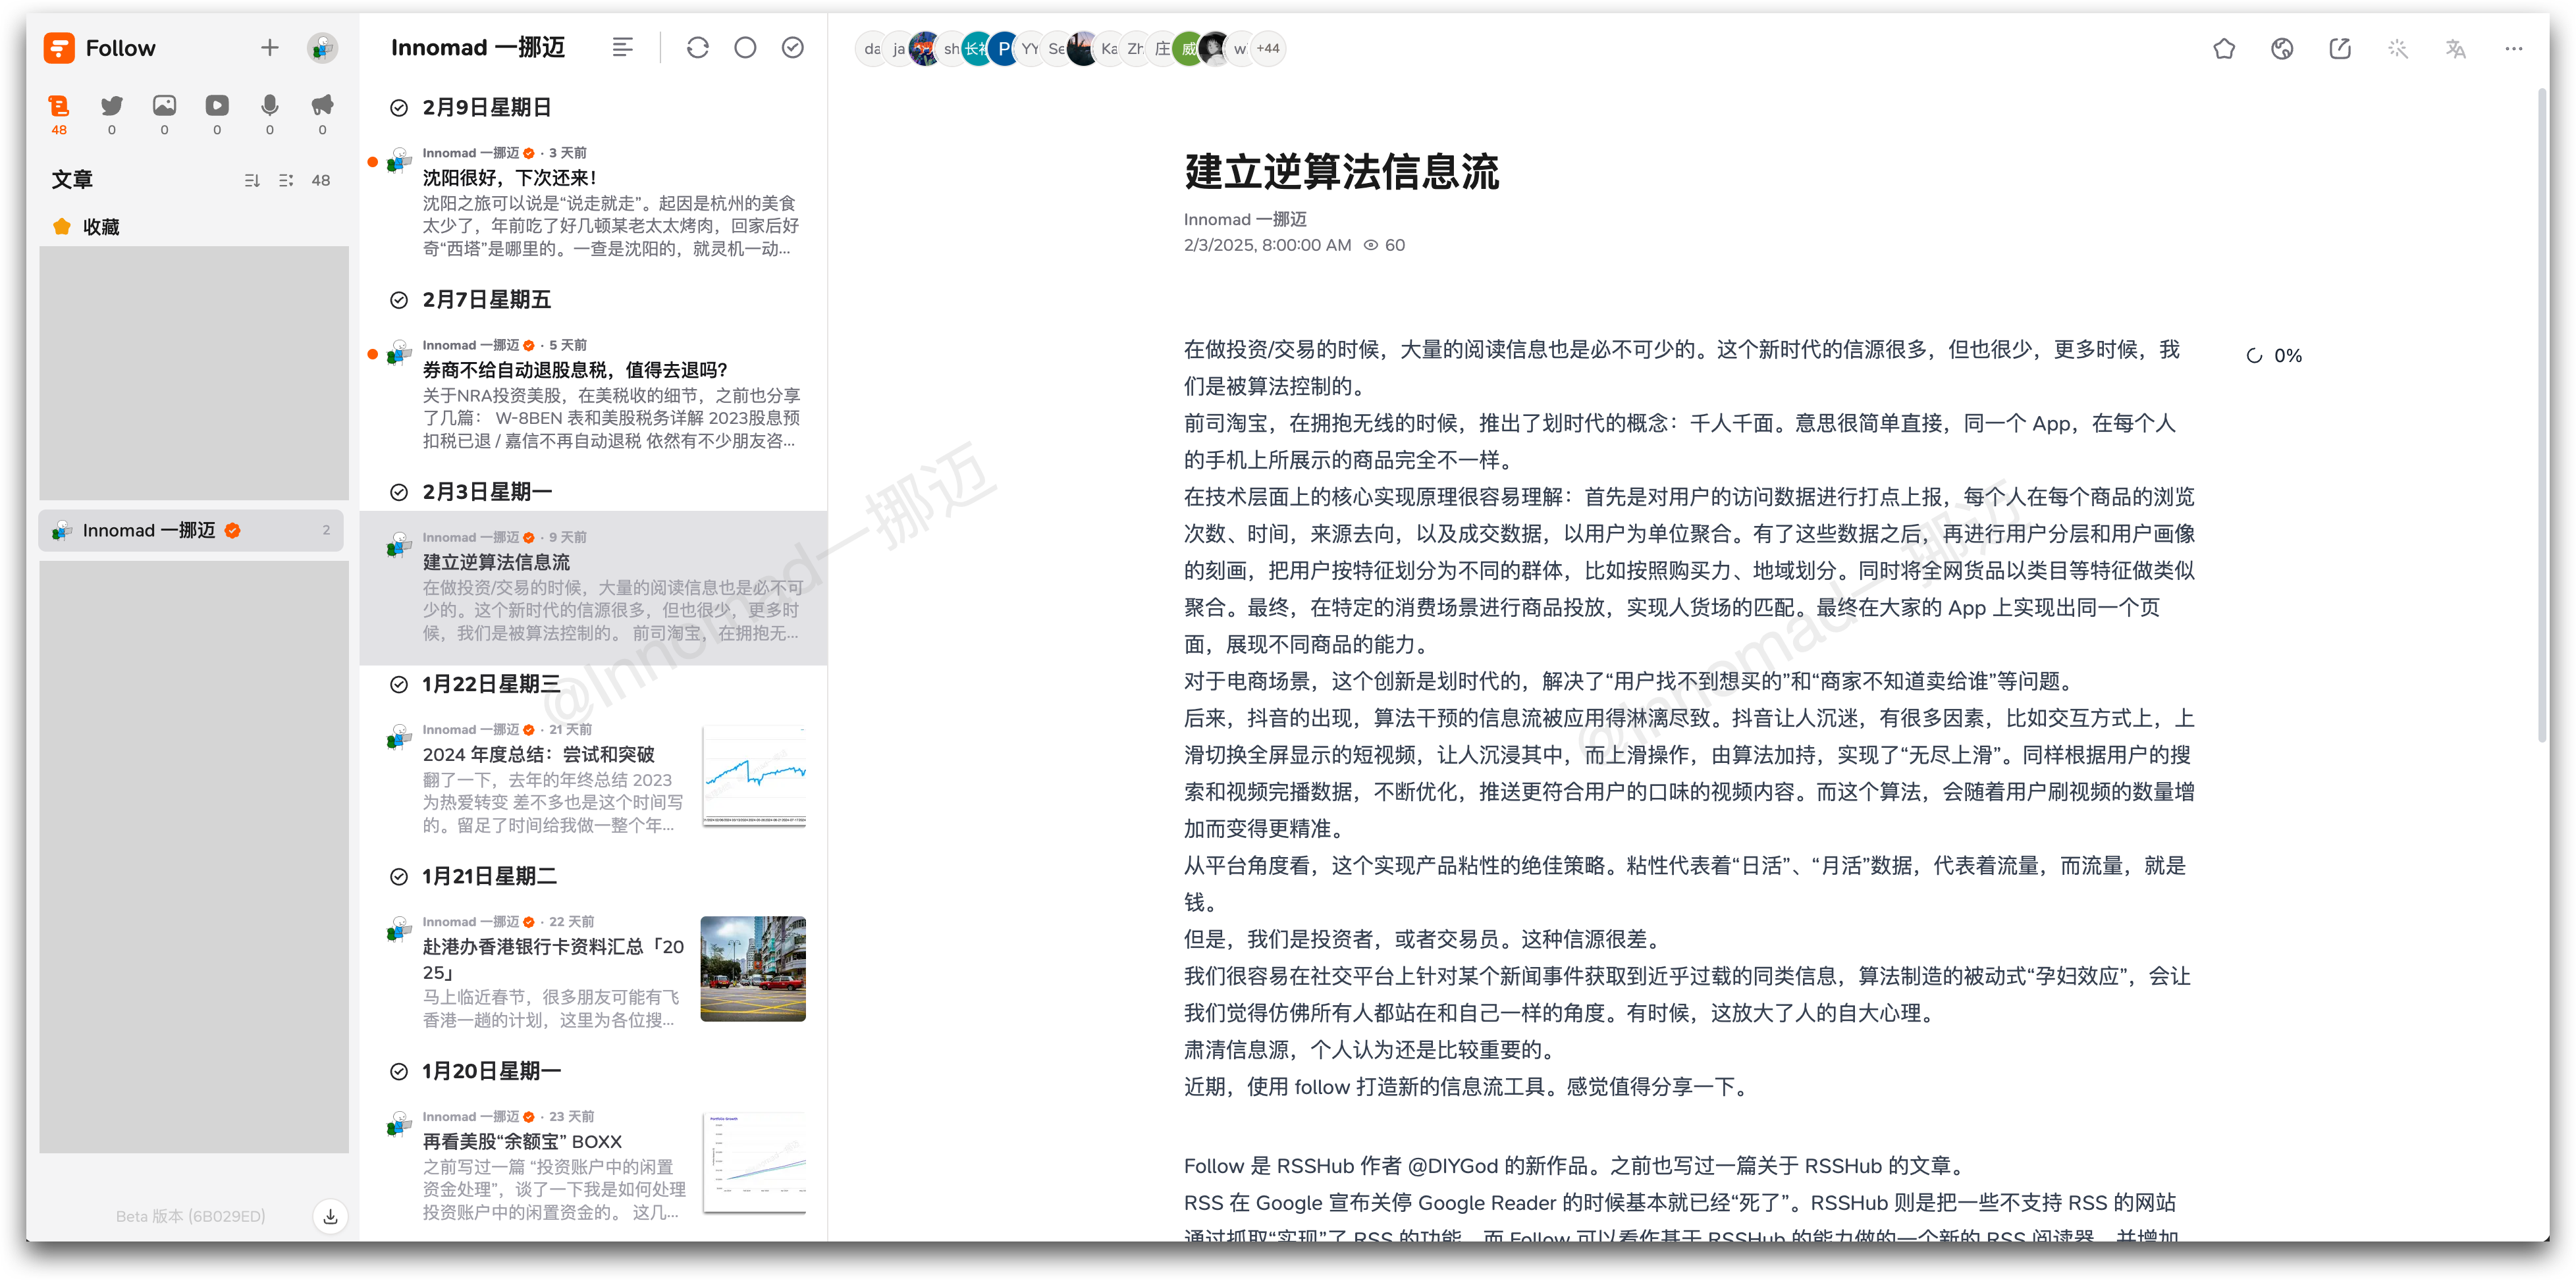Mark 2月7日星期五 entries as read
The image size is (2576, 1281).
click(399, 300)
